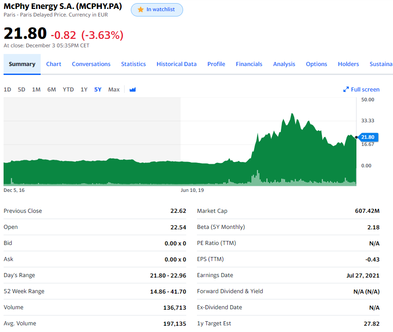Open the Analysis tab
This screenshot has height=332, width=393.
(x=284, y=64)
